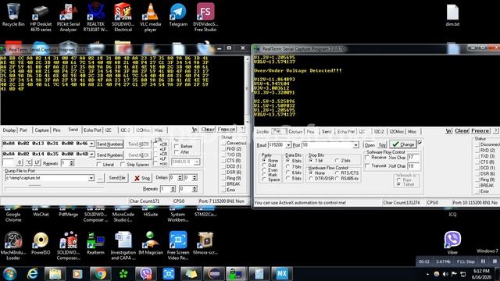The height and width of the screenshot is (281, 500).
Task: Click the first Send Numbers button
Action: pyautogui.click(x=109, y=144)
